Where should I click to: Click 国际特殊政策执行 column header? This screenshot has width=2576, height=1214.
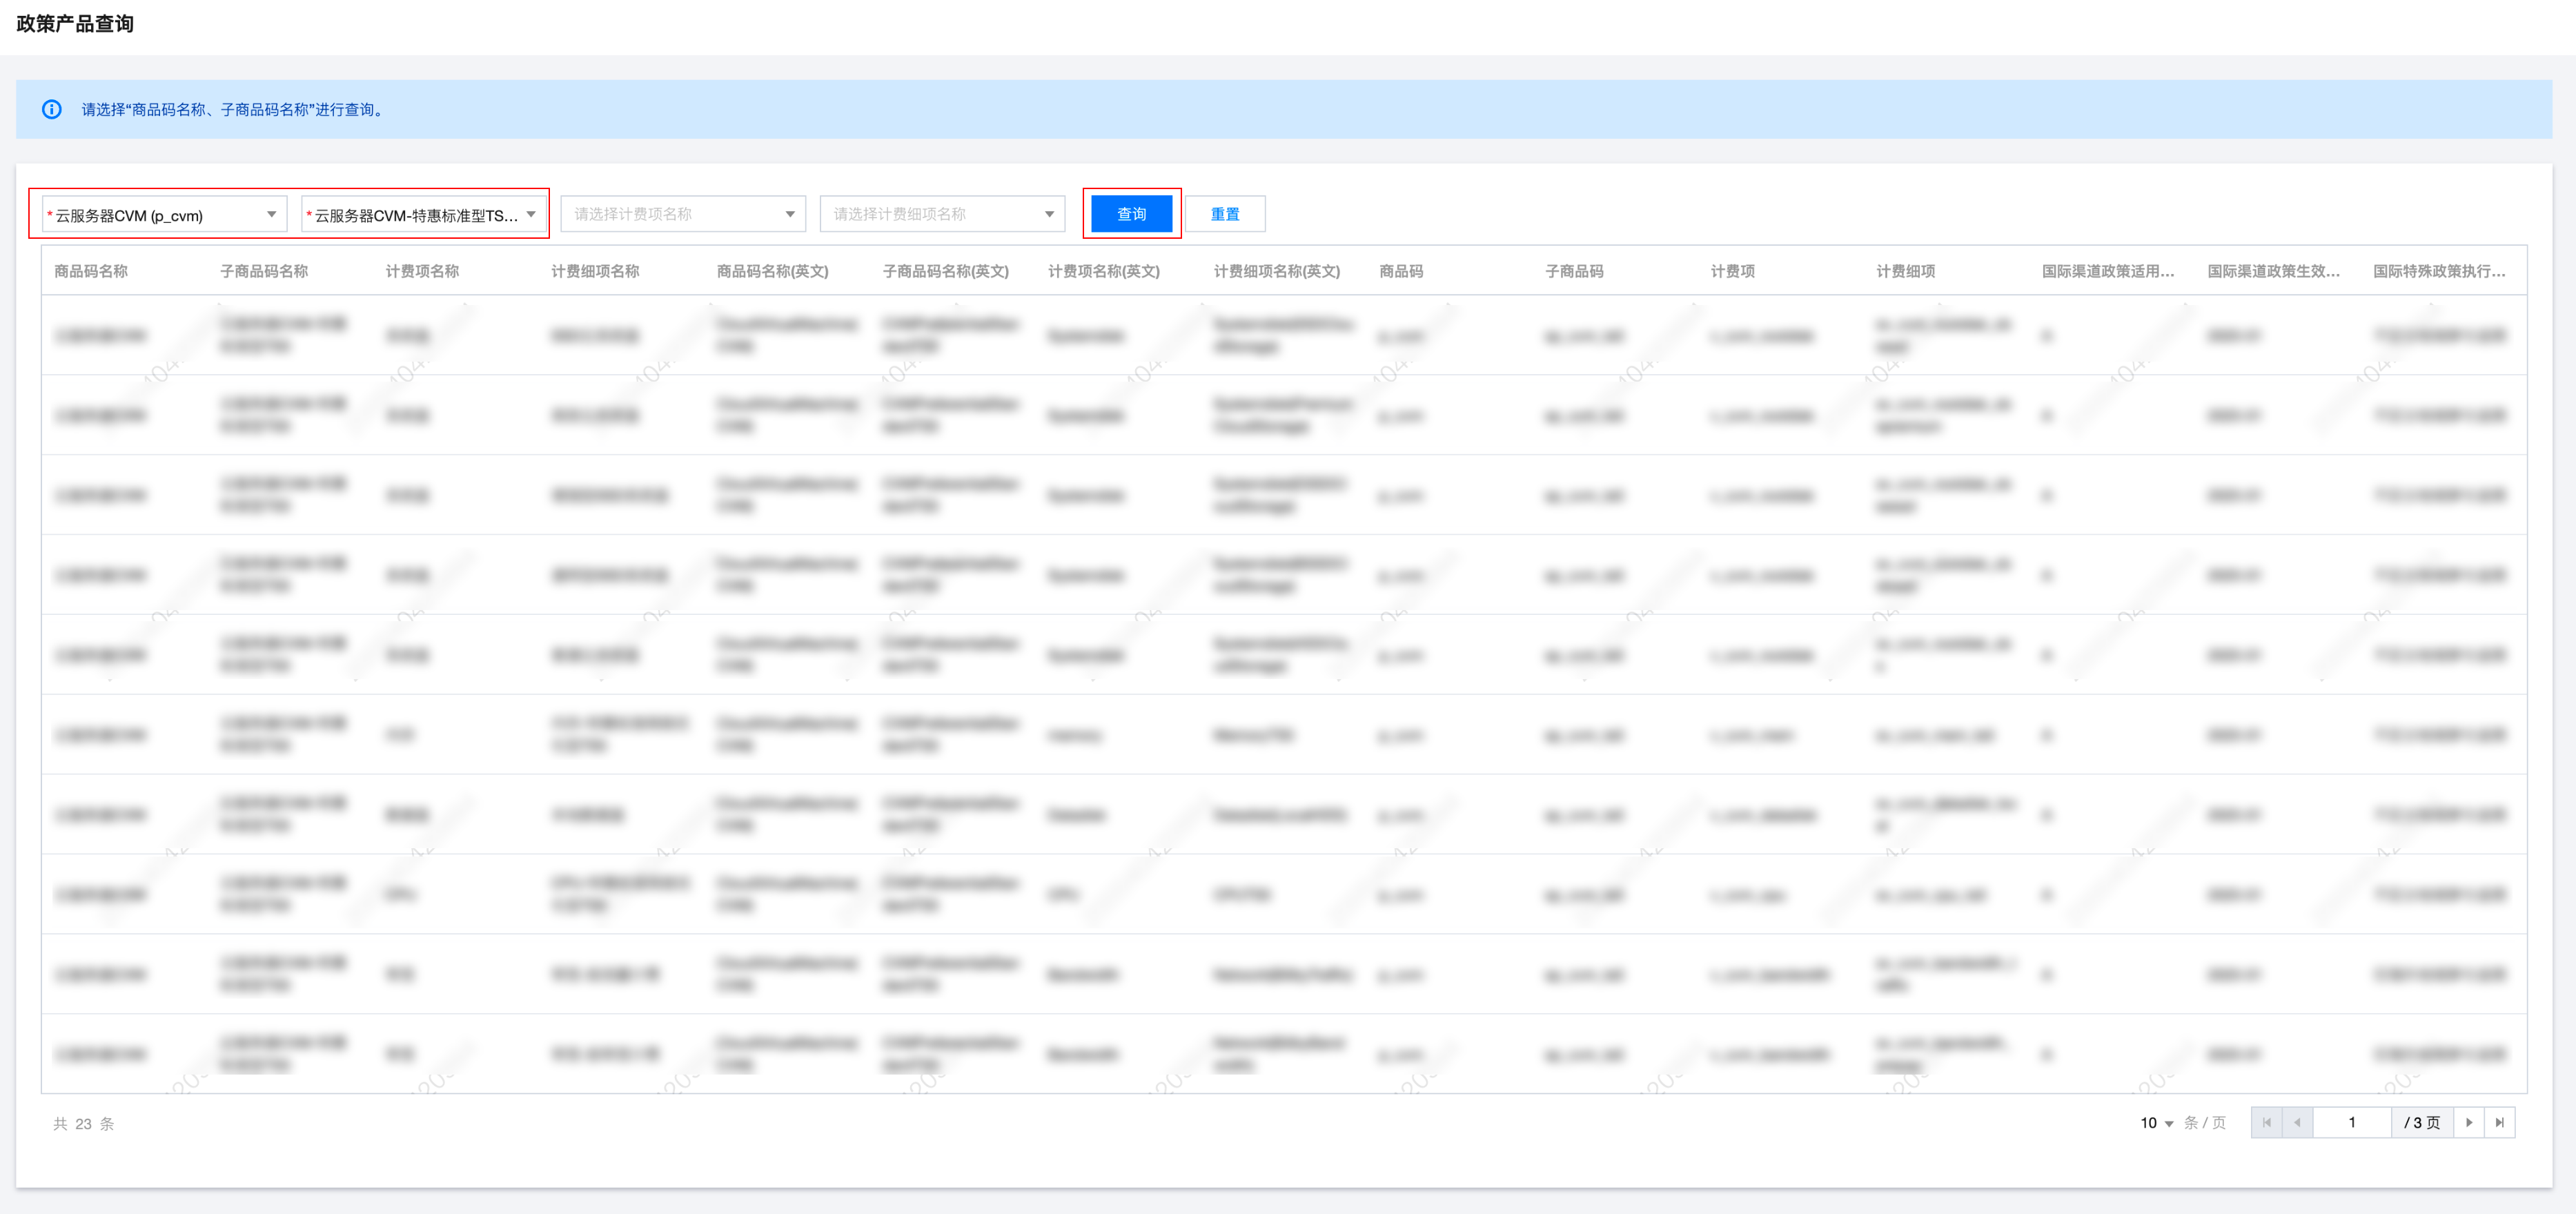[2438, 271]
